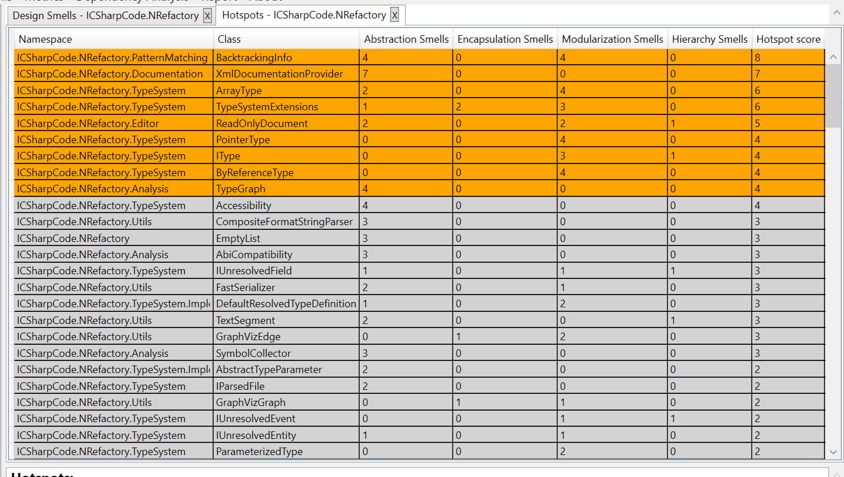Screen dimensions: 844x477
Task: Sort by Modularization Smells column
Action: [x=613, y=39]
